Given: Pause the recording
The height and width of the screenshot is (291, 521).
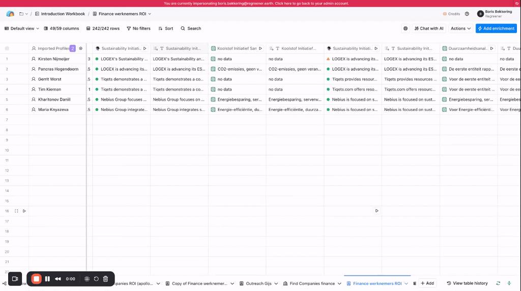Looking at the screenshot, I should [47, 279].
